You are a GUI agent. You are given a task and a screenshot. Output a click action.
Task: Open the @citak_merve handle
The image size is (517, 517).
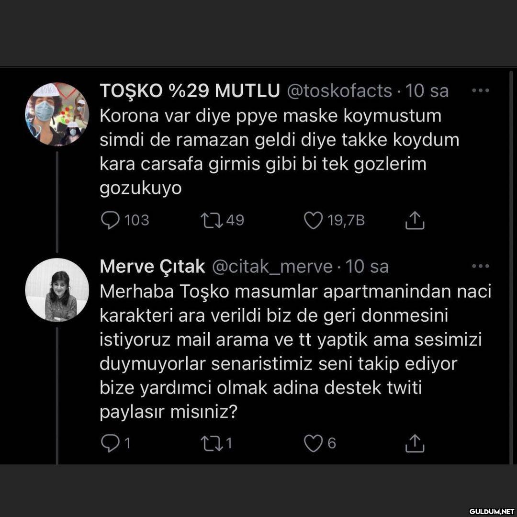tap(271, 267)
